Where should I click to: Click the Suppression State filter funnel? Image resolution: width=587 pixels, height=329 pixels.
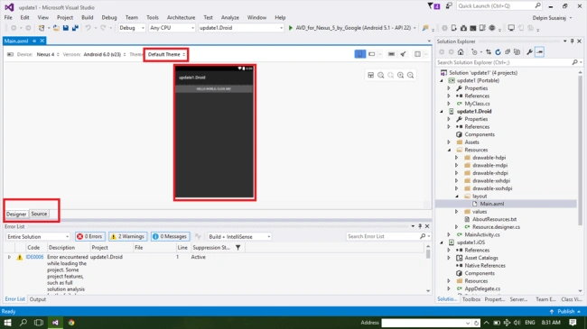coord(238,248)
